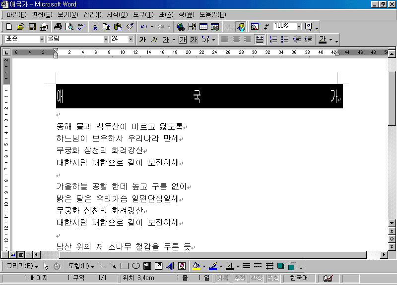This screenshot has height=285, width=397.
Task: Click the zoom percentage field showing 100%
Action: click(285, 26)
